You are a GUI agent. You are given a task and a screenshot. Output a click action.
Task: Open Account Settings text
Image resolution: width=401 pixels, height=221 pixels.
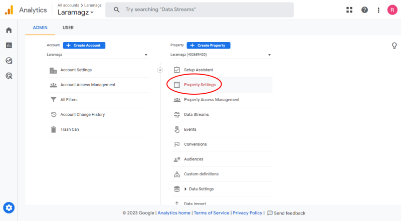[x=76, y=70]
